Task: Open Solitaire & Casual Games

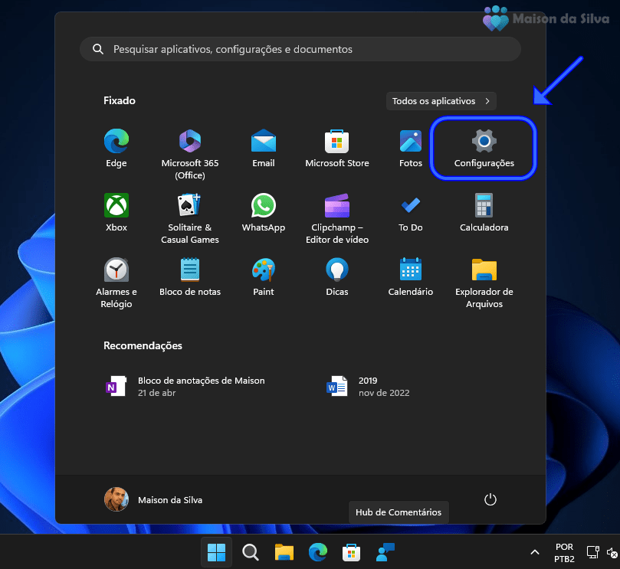Action: [x=190, y=218]
